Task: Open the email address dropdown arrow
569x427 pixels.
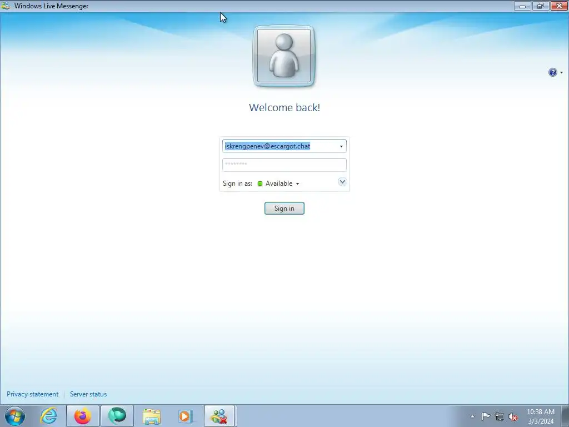Action: click(x=341, y=146)
